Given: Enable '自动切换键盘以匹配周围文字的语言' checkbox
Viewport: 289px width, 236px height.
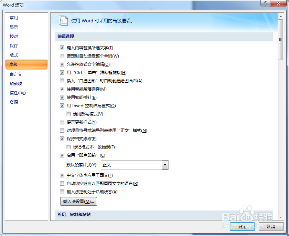Looking at the screenshot, I should [62, 183].
